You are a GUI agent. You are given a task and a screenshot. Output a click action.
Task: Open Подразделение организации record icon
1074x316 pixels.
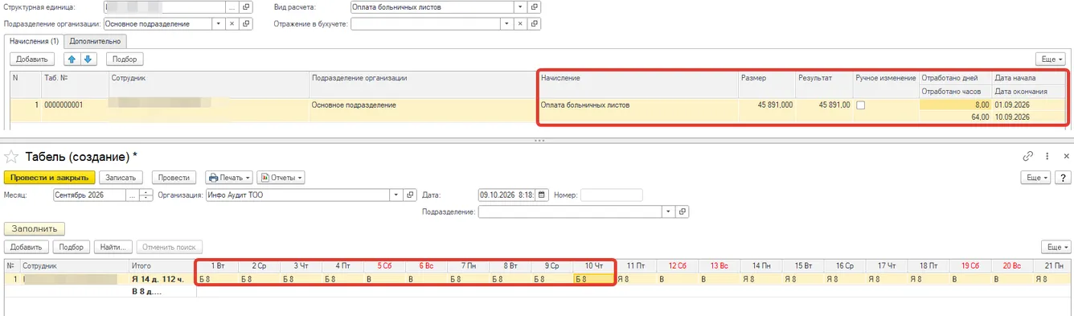(245, 24)
